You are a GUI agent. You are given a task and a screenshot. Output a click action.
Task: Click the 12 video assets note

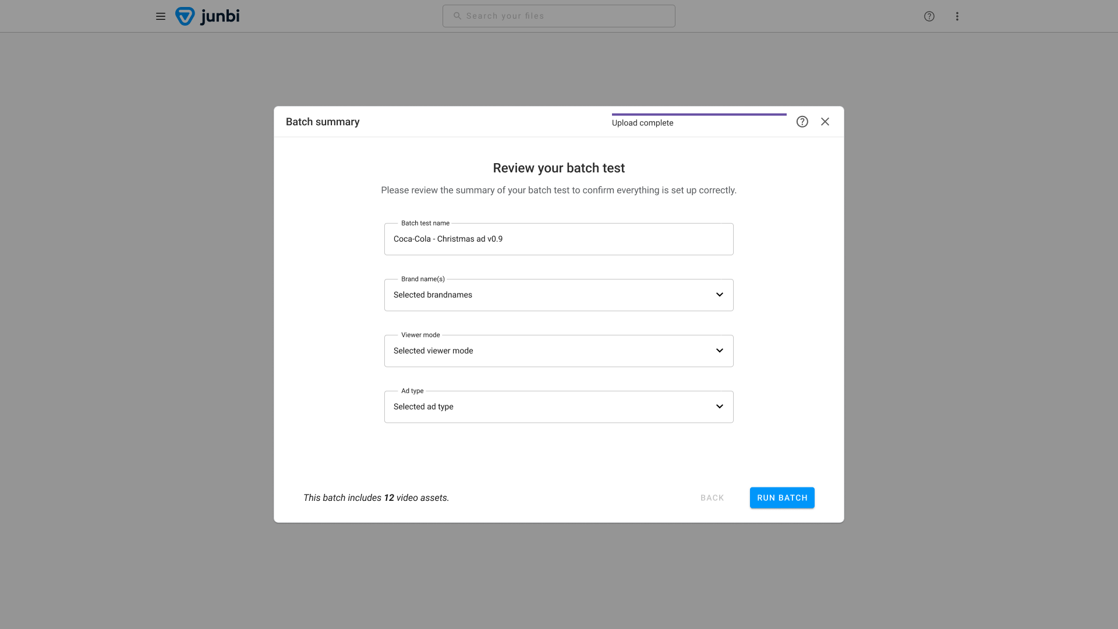376,498
